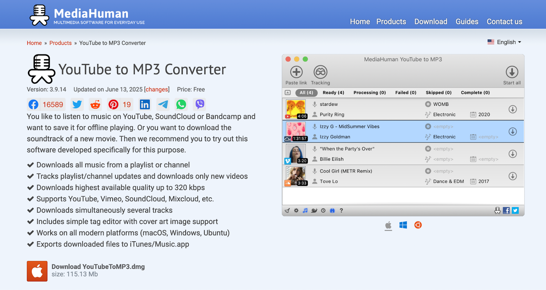Screen dimensions: 546x290
Task: Share page on Pinterest
Action: tap(113, 104)
